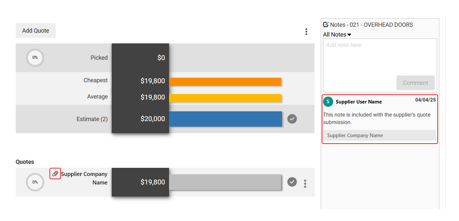Click the blue Estimate bar
459x221 pixels.
pyautogui.click(x=225, y=119)
